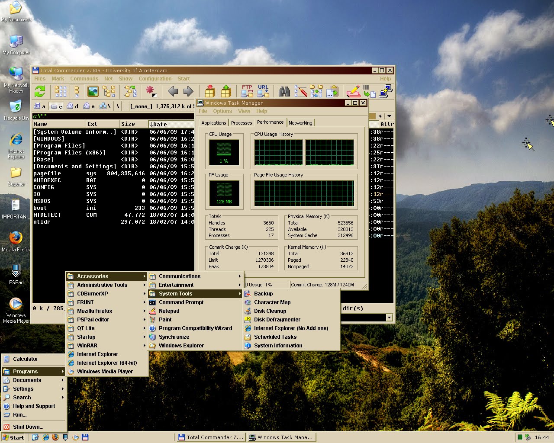Open the My Computer desktop icon
Image resolution: width=554 pixels, height=443 pixels.
[16, 45]
